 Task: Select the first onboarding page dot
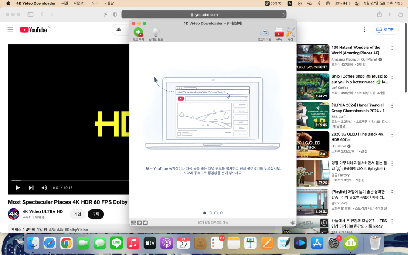coord(204,213)
